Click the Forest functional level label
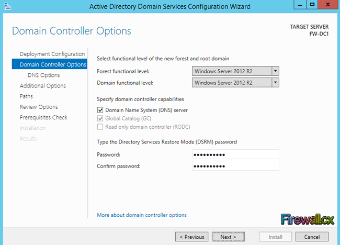 point(123,71)
